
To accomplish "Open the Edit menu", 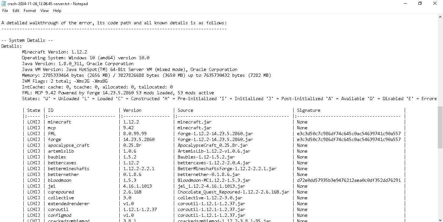I will click(16, 11).
